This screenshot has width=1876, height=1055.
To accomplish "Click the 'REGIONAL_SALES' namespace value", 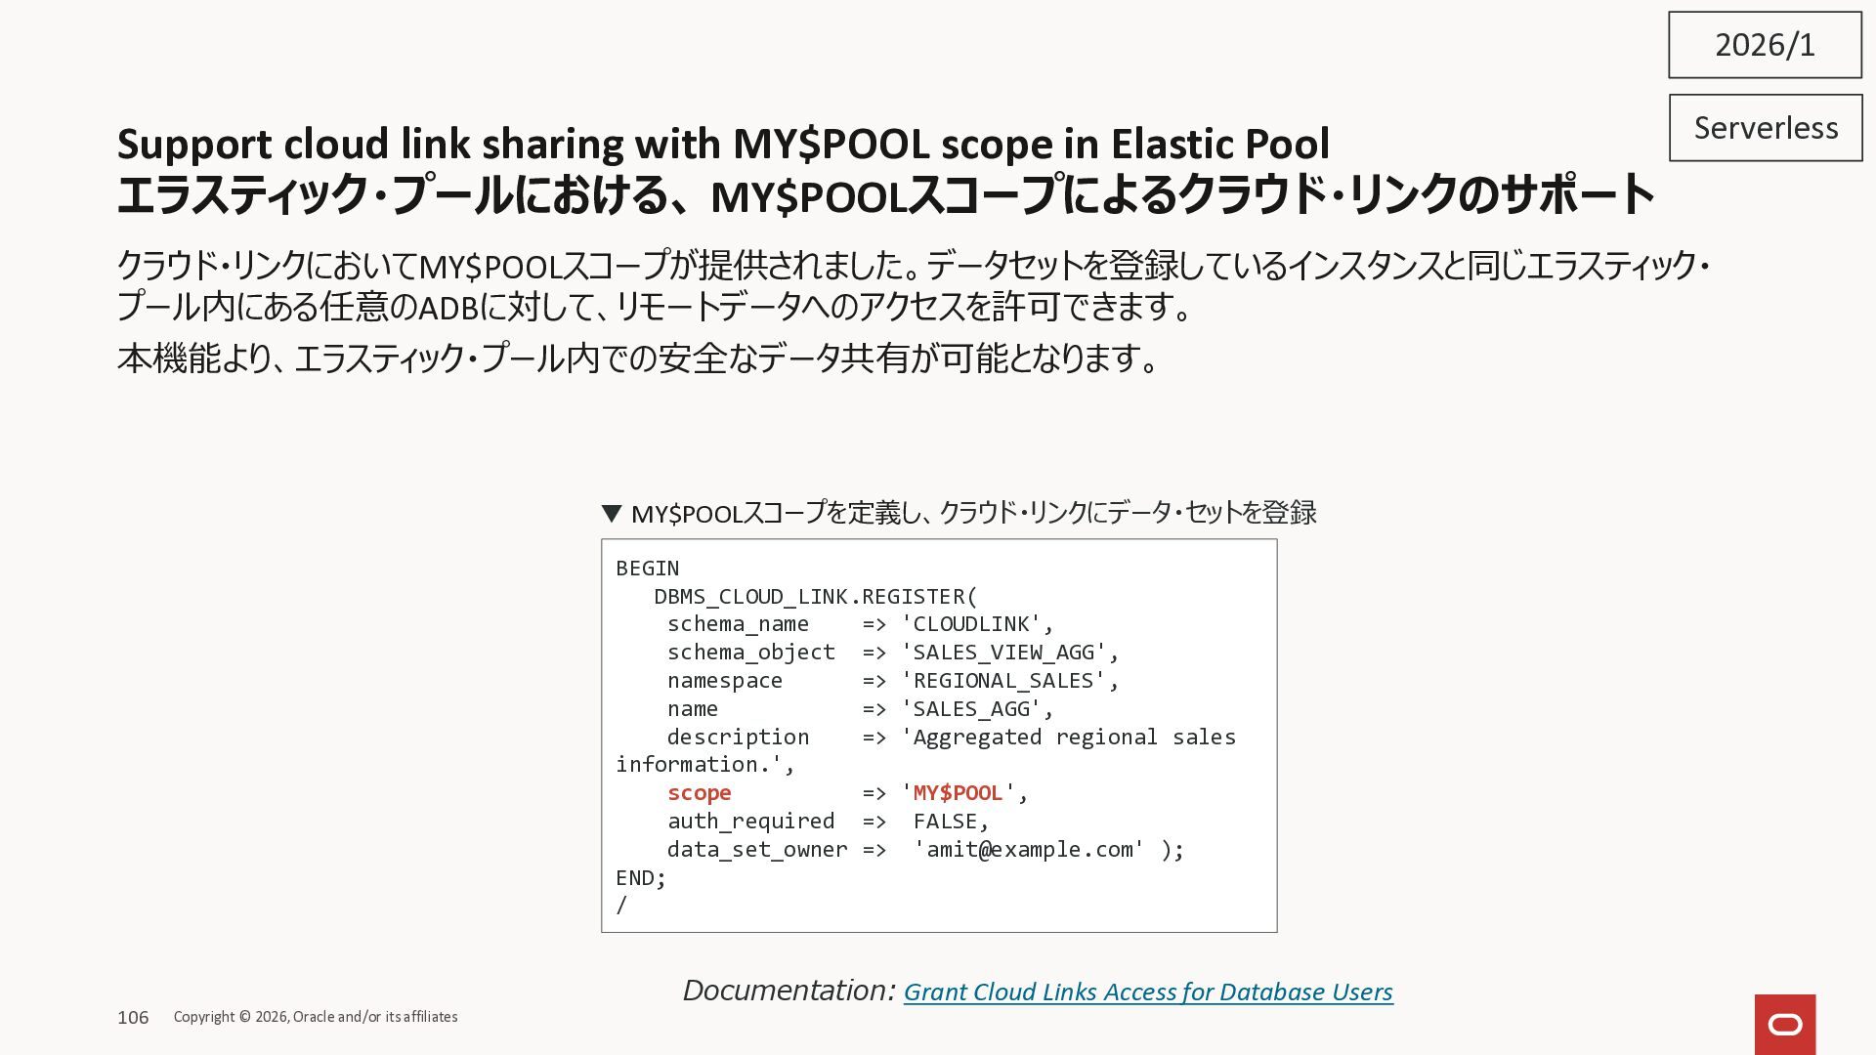I will [1003, 681].
